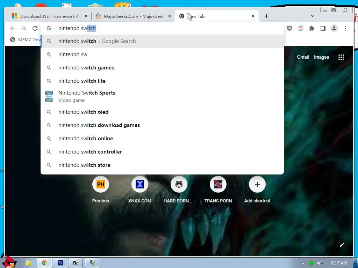The image size is (358, 268).
Task: Click the 9:37 AM clock
Action: tap(339, 263)
